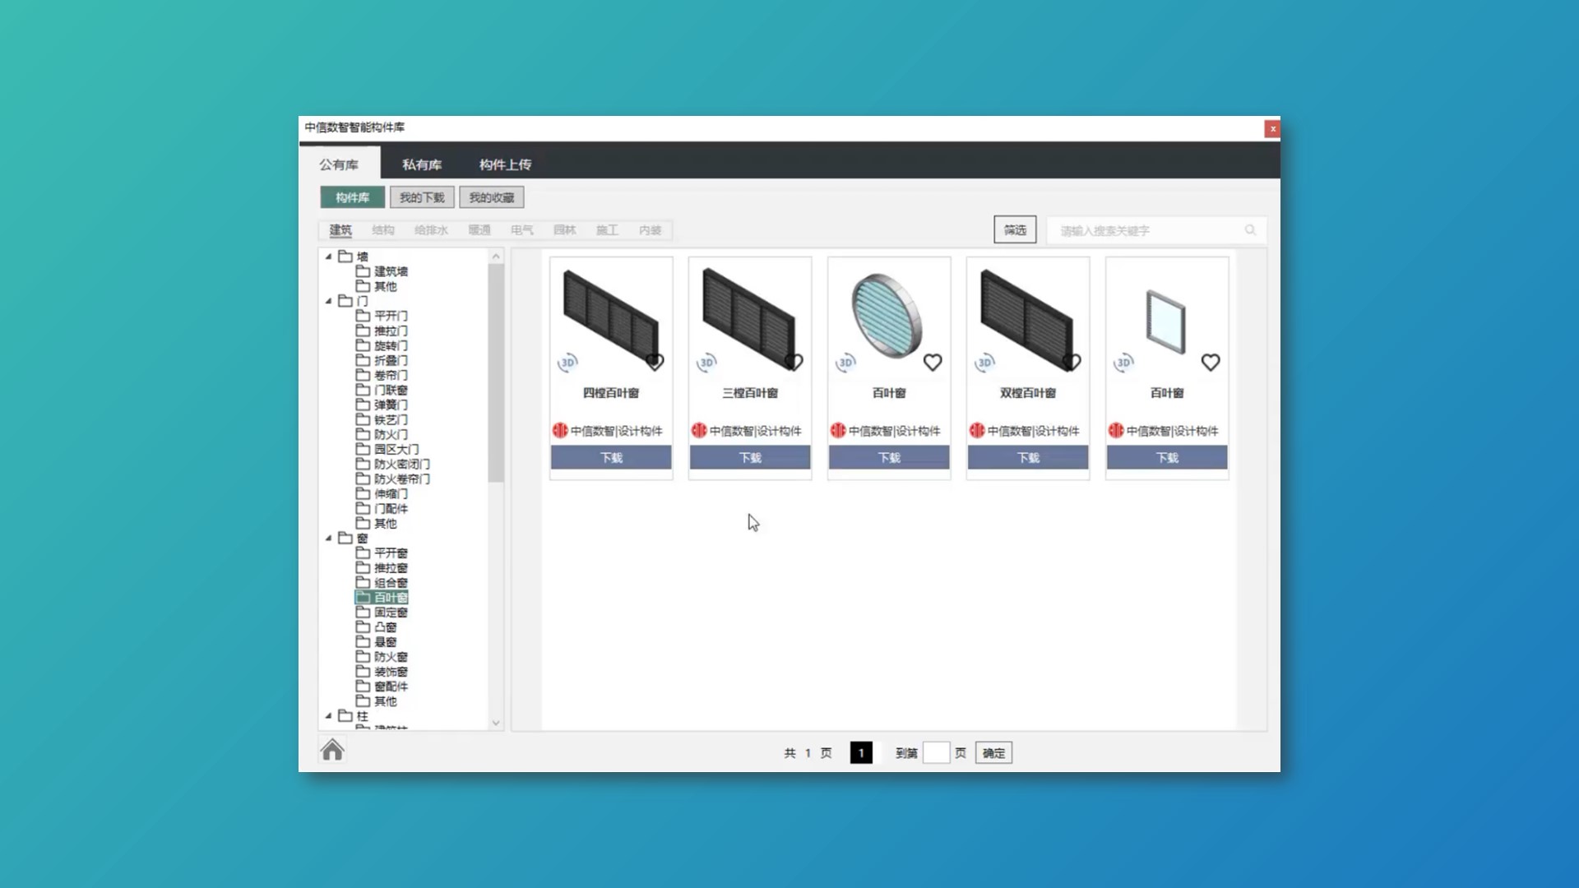This screenshot has height=888, width=1579.
Task: Collapse the 窗 tree node
Action: [x=328, y=538]
